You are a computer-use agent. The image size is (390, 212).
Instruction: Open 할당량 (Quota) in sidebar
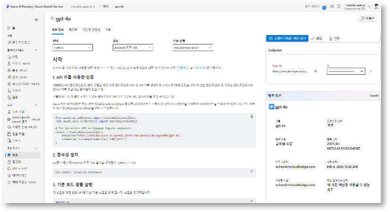[14, 162]
